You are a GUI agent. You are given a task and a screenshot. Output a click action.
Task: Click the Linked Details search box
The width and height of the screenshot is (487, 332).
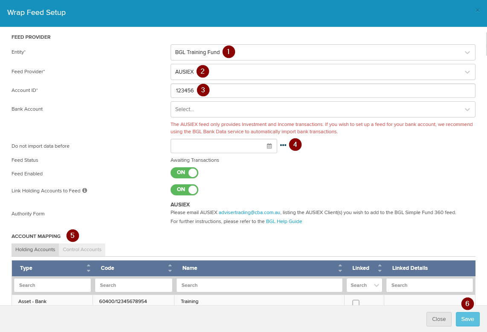coord(429,285)
